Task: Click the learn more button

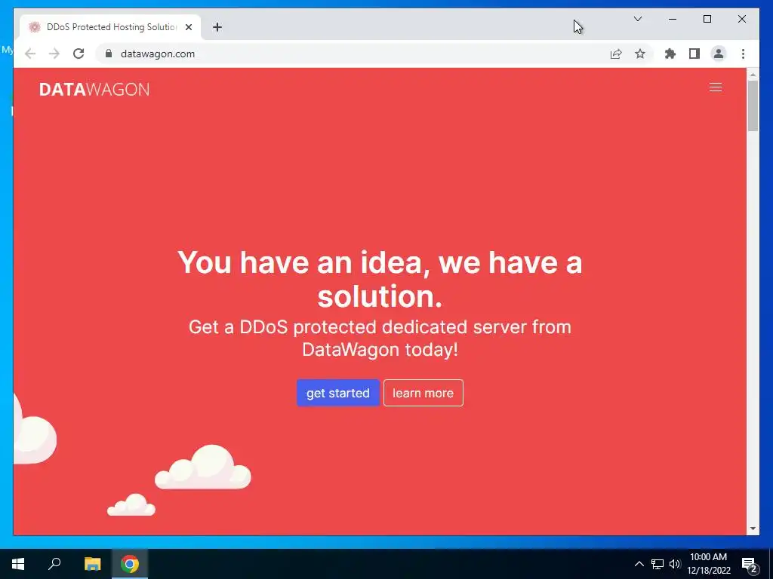Action: (423, 393)
